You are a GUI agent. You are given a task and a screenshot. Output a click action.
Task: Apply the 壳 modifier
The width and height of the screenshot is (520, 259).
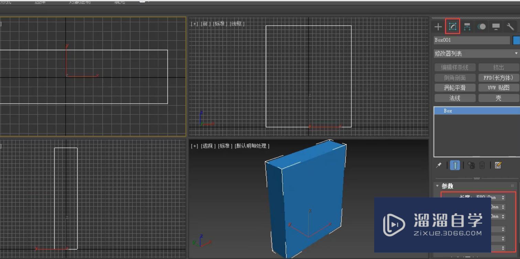coord(499,98)
